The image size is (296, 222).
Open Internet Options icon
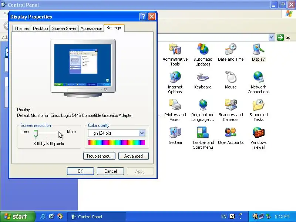pyautogui.click(x=175, y=77)
